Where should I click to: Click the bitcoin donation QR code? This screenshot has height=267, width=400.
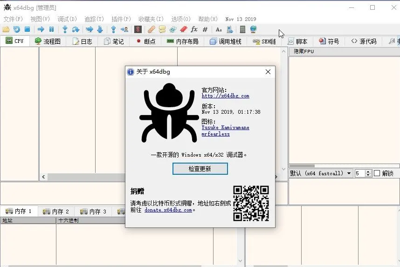coord(251,203)
